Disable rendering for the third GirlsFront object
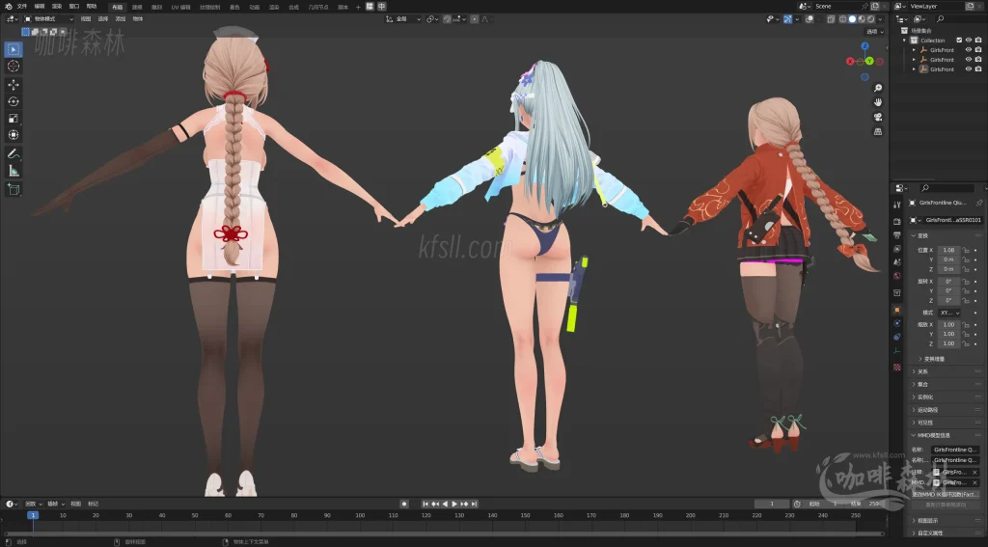 coord(978,69)
